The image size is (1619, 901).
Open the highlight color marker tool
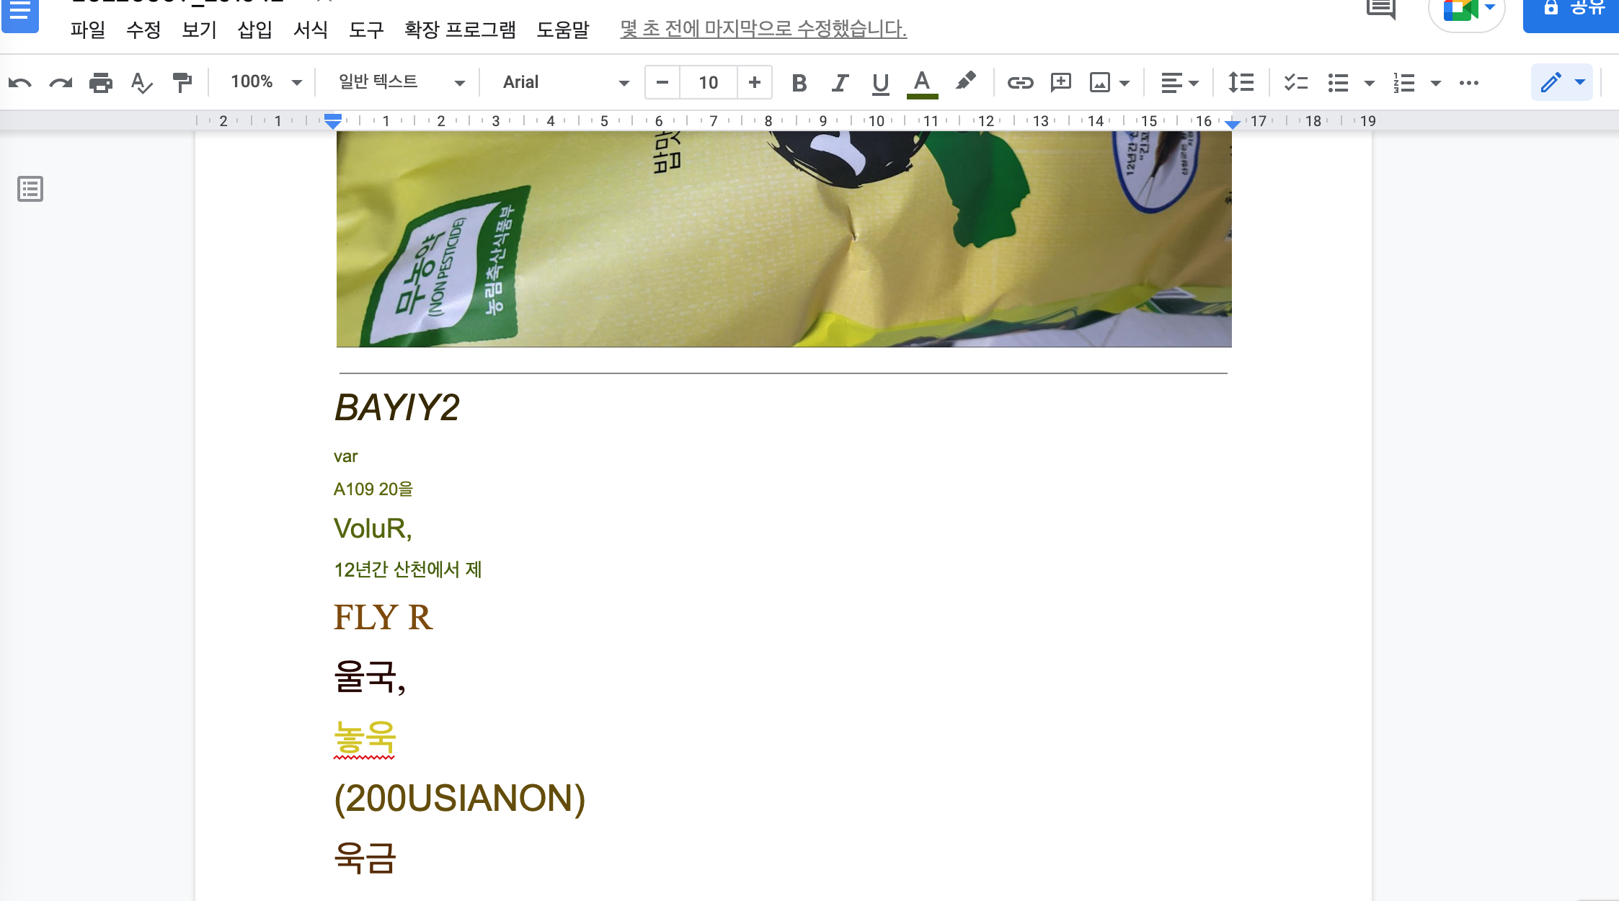965,81
